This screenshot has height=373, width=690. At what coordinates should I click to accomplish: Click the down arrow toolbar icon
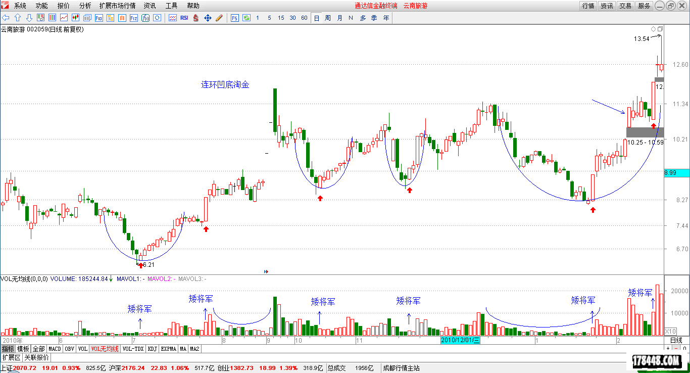[x=29, y=18]
